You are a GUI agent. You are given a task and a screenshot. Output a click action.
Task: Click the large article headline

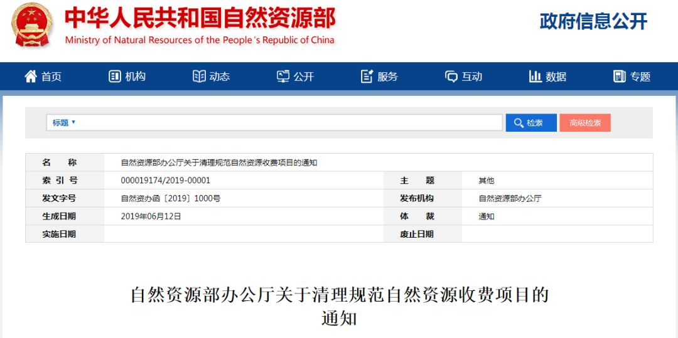coord(340,307)
